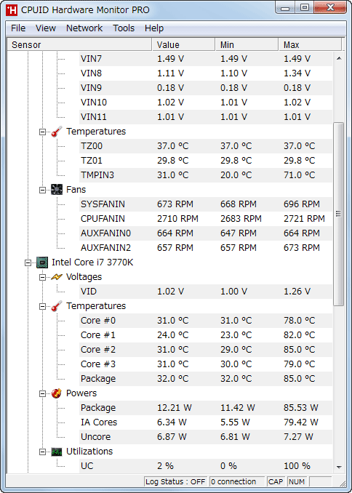Click the HWMonitor logo in title bar
This screenshot has width=352, height=493.
(x=12, y=10)
